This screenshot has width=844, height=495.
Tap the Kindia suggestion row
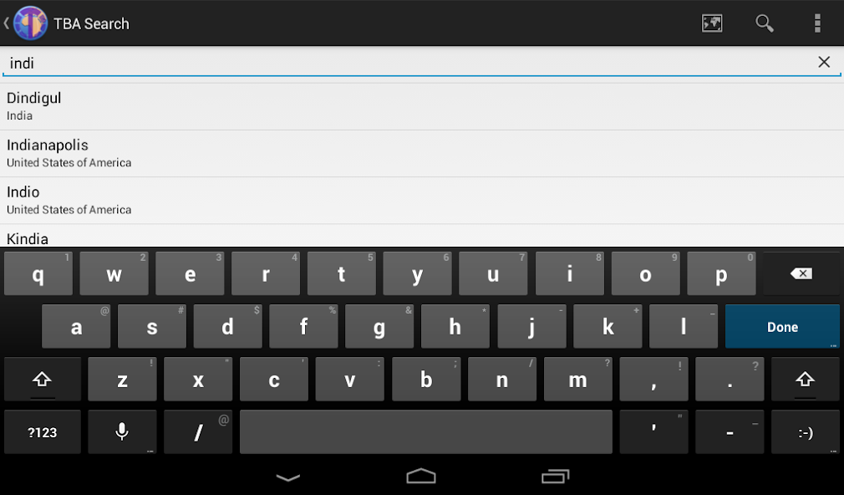(422, 236)
